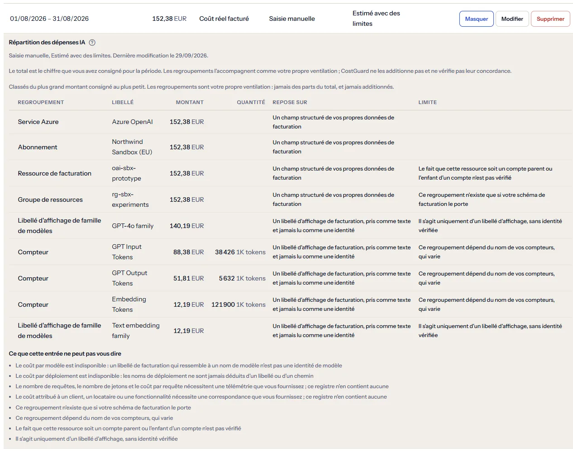Click the Embedding Tokens label
573x452 pixels.
129,305
